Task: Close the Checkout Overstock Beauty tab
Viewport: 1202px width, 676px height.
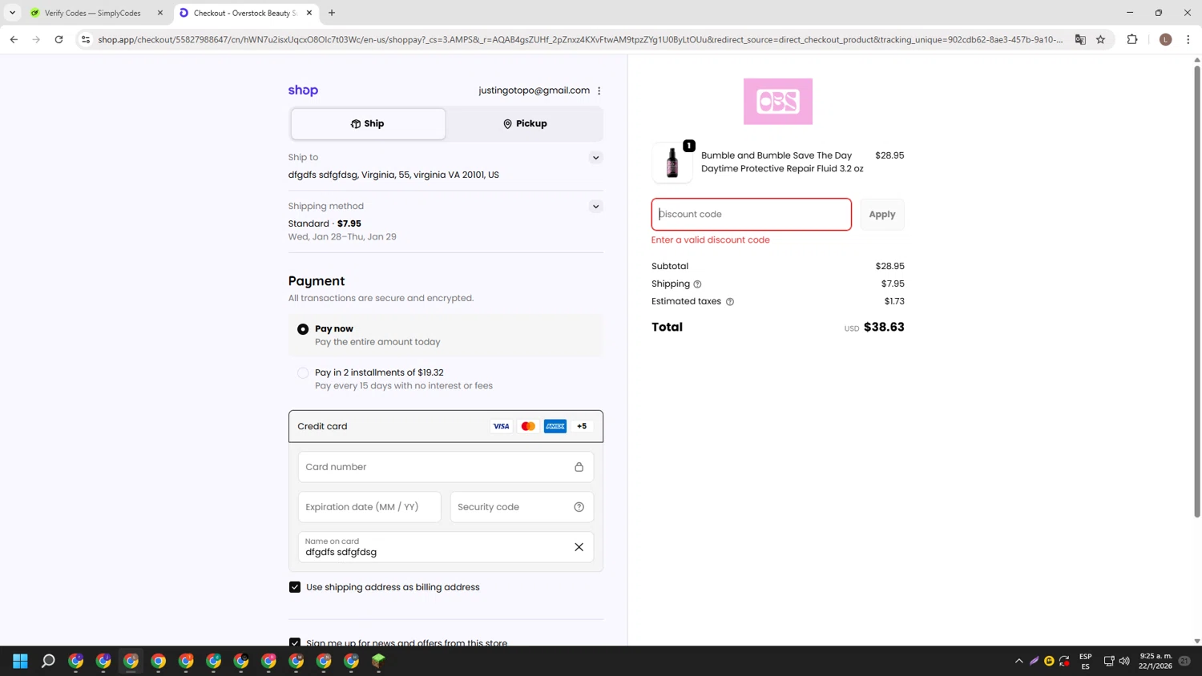Action: click(309, 13)
